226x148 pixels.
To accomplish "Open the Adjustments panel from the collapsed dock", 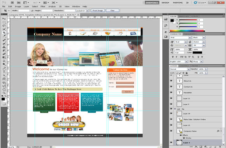I will 165,32.
